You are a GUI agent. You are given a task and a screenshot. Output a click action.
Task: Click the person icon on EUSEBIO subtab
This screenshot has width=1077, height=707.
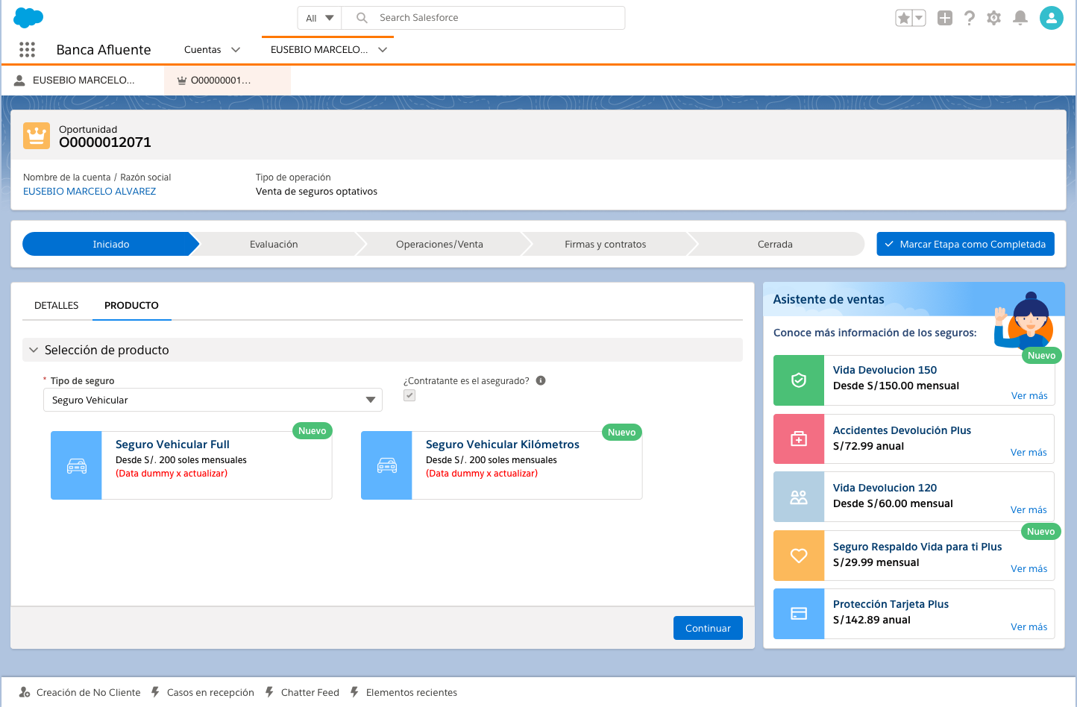pos(20,80)
